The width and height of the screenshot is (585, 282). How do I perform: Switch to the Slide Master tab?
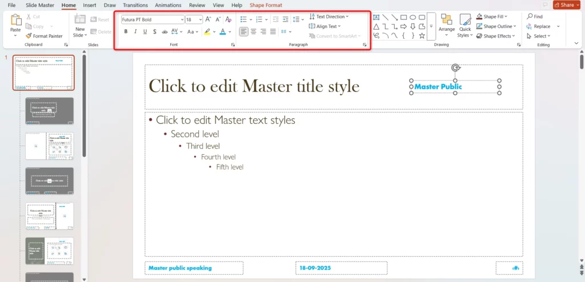coord(40,5)
